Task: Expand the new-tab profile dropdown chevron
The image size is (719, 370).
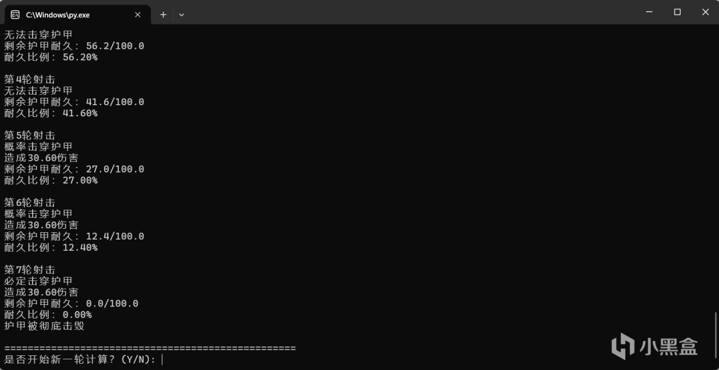Action: click(181, 15)
